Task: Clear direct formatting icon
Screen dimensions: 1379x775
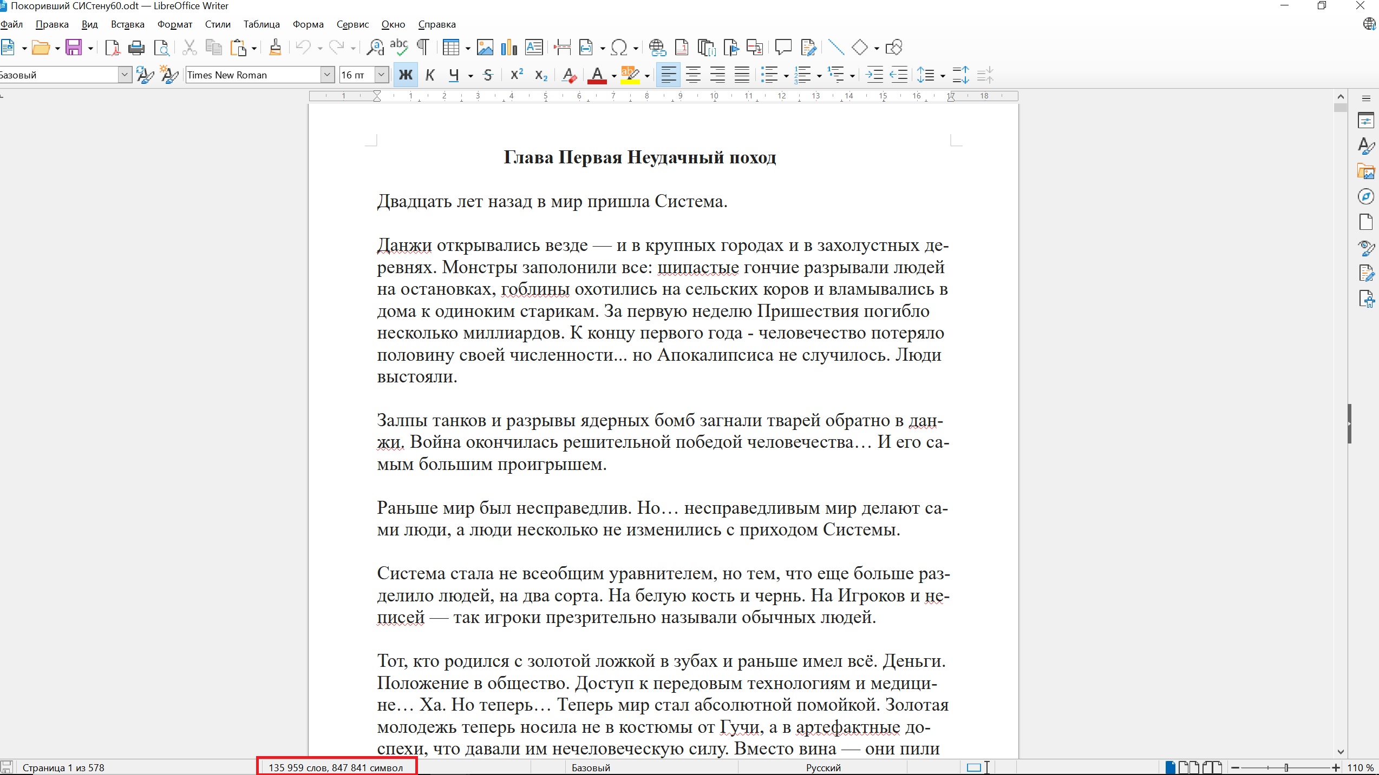Action: pos(569,75)
